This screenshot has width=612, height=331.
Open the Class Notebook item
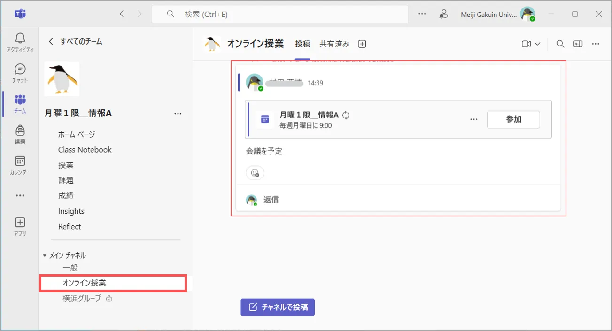pos(85,150)
